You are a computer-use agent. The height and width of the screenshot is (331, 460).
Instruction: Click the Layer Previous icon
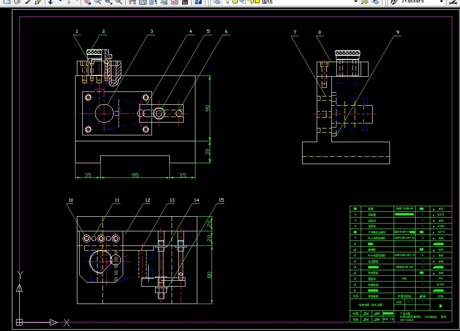tap(375, 2)
